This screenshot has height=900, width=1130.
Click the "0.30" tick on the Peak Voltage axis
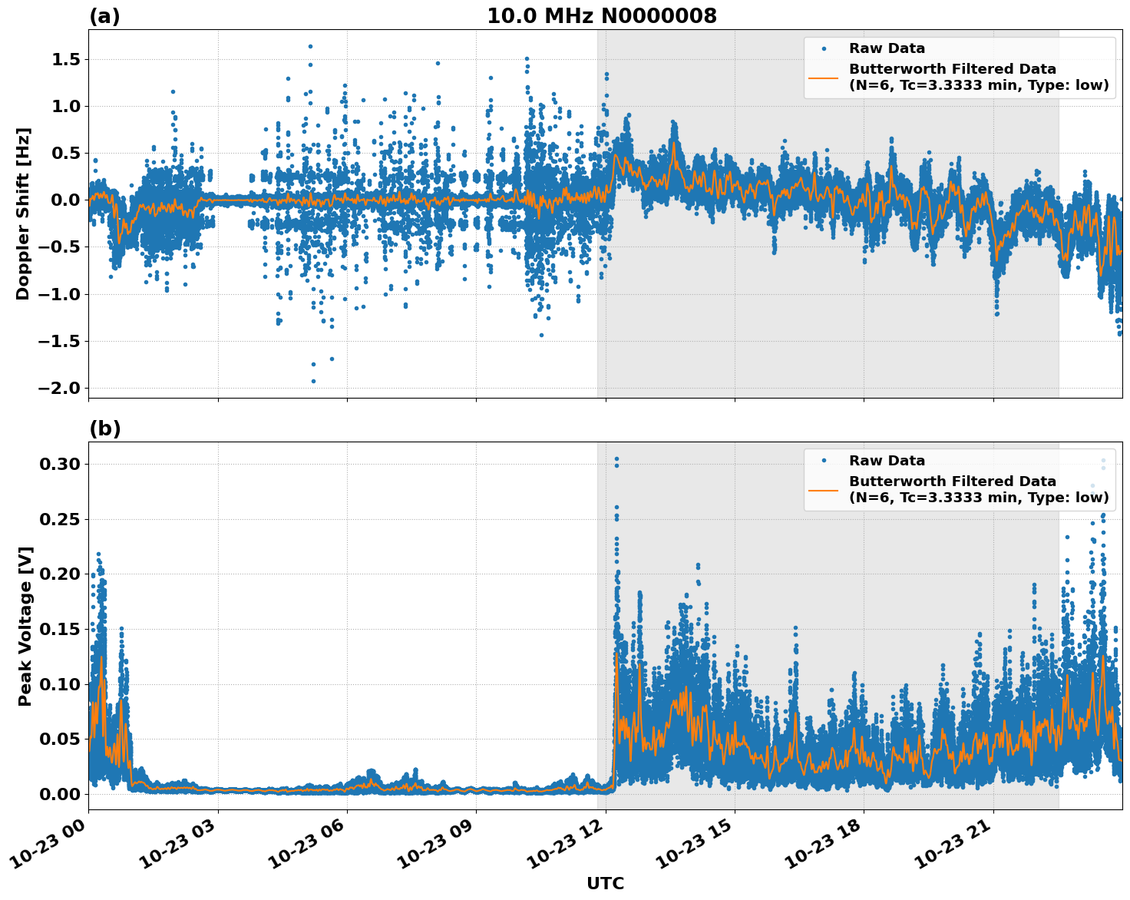60,464
